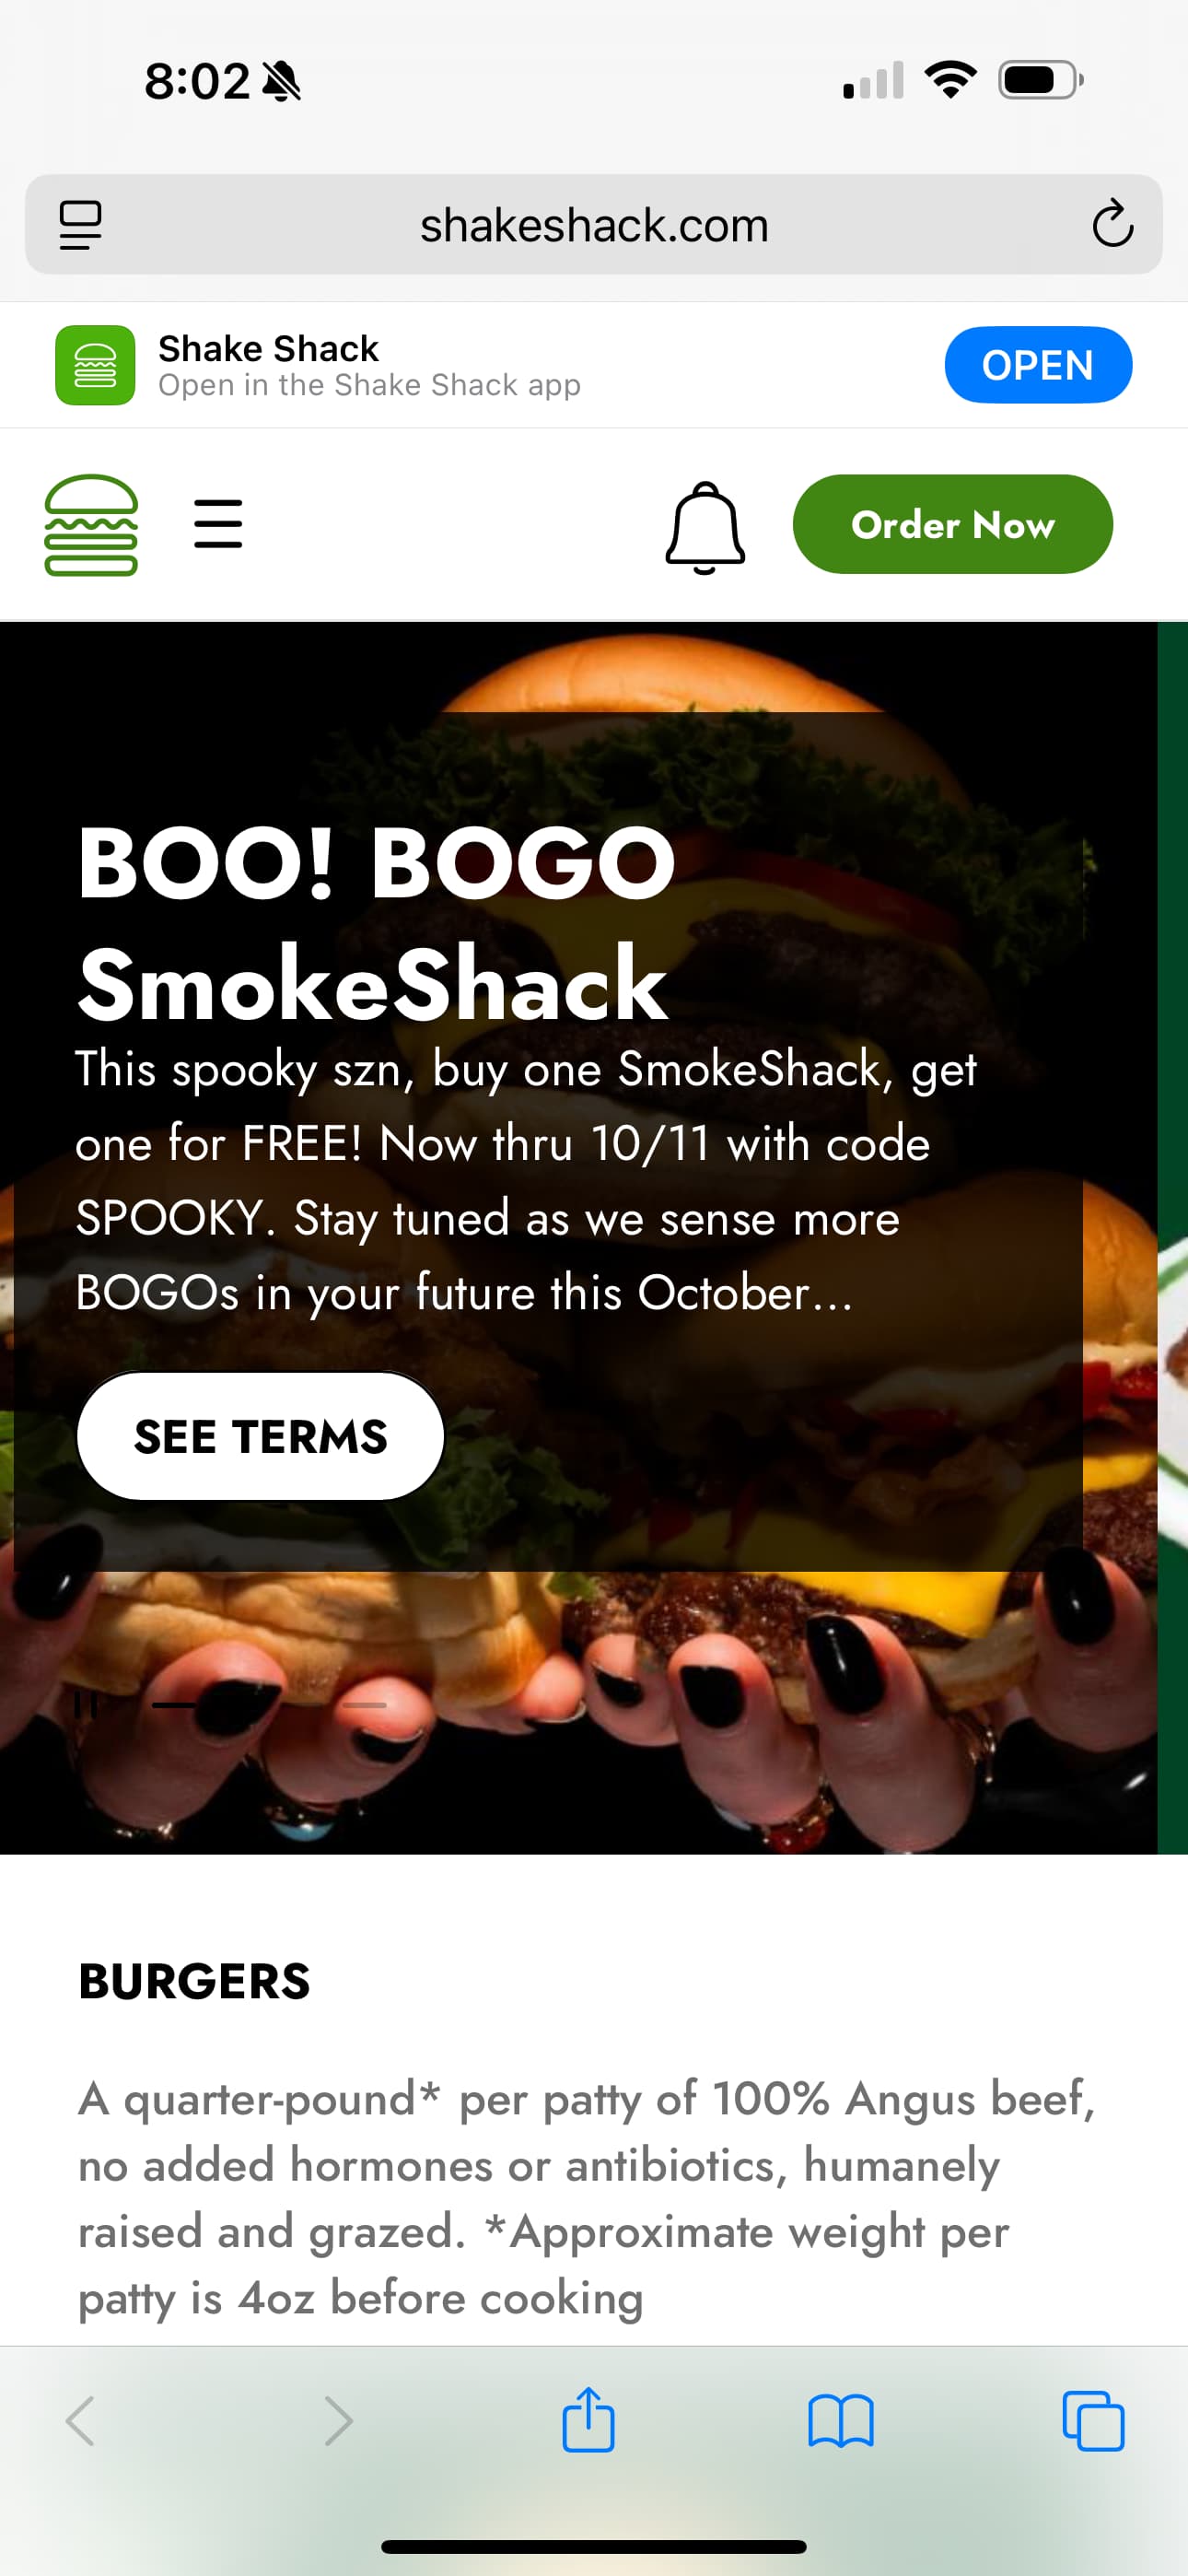Tap the Shake Shack app icon in banner
The image size is (1188, 2576).
pyautogui.click(x=95, y=365)
